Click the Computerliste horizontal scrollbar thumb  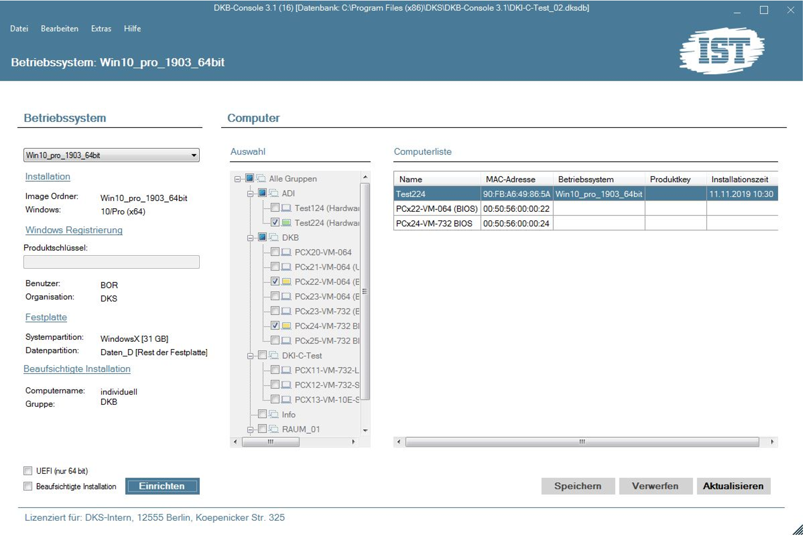(582, 442)
